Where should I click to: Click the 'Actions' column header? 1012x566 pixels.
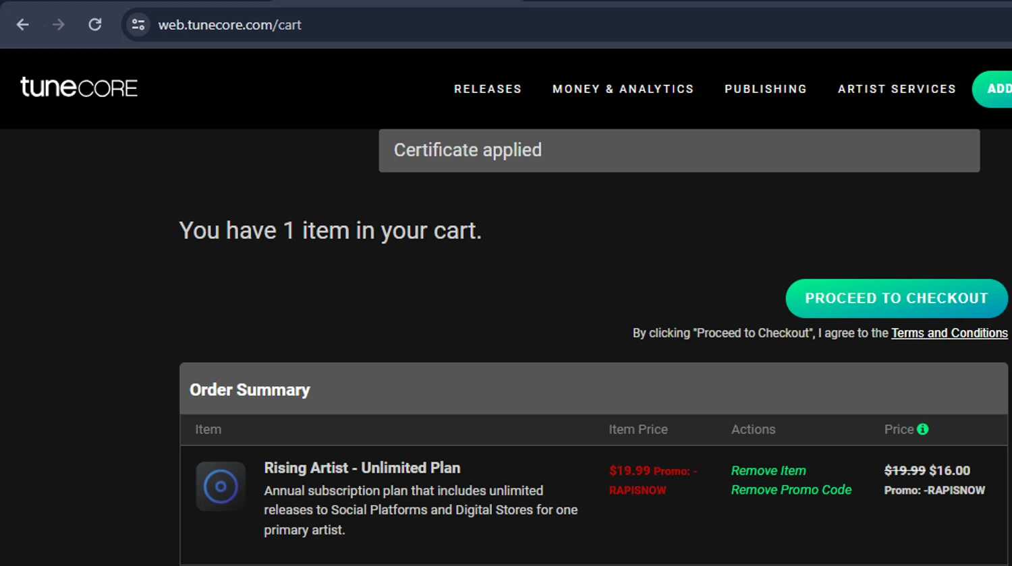(754, 429)
